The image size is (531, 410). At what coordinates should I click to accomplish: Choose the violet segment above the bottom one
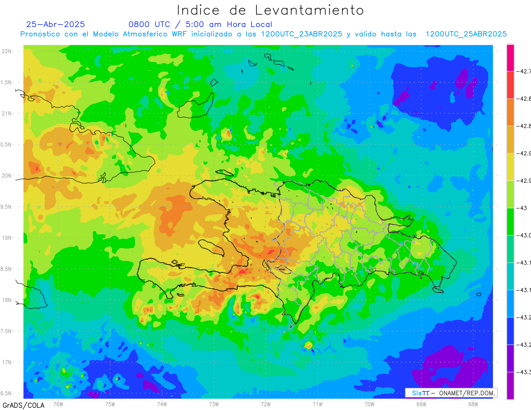(x=510, y=358)
